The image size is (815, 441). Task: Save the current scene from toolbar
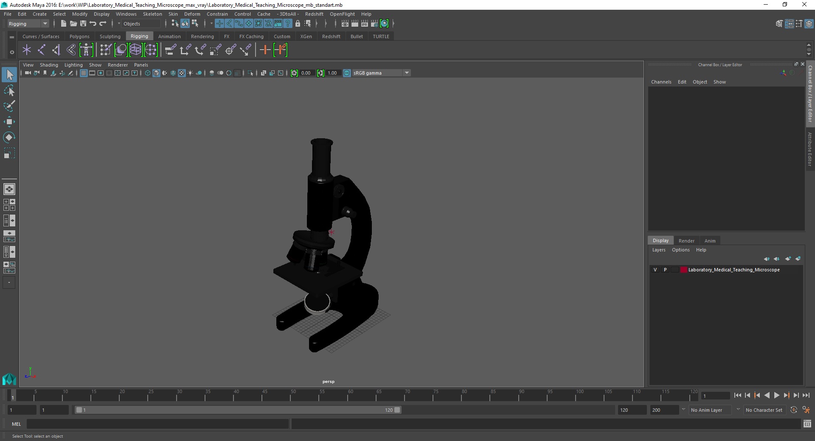point(83,24)
